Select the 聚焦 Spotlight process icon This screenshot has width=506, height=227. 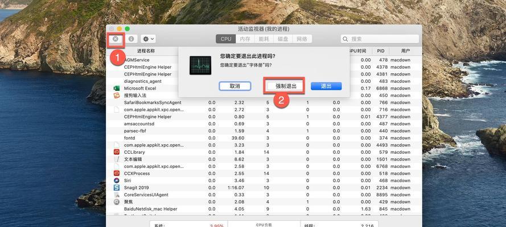[117, 202]
